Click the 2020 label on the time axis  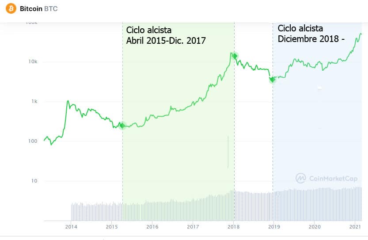pyautogui.click(x=315, y=227)
